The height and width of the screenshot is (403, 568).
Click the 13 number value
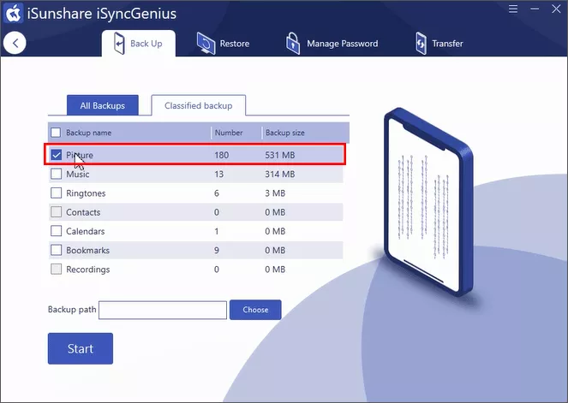click(x=219, y=174)
